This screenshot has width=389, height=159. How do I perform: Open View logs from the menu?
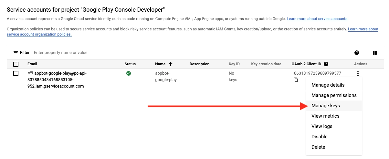(334, 126)
